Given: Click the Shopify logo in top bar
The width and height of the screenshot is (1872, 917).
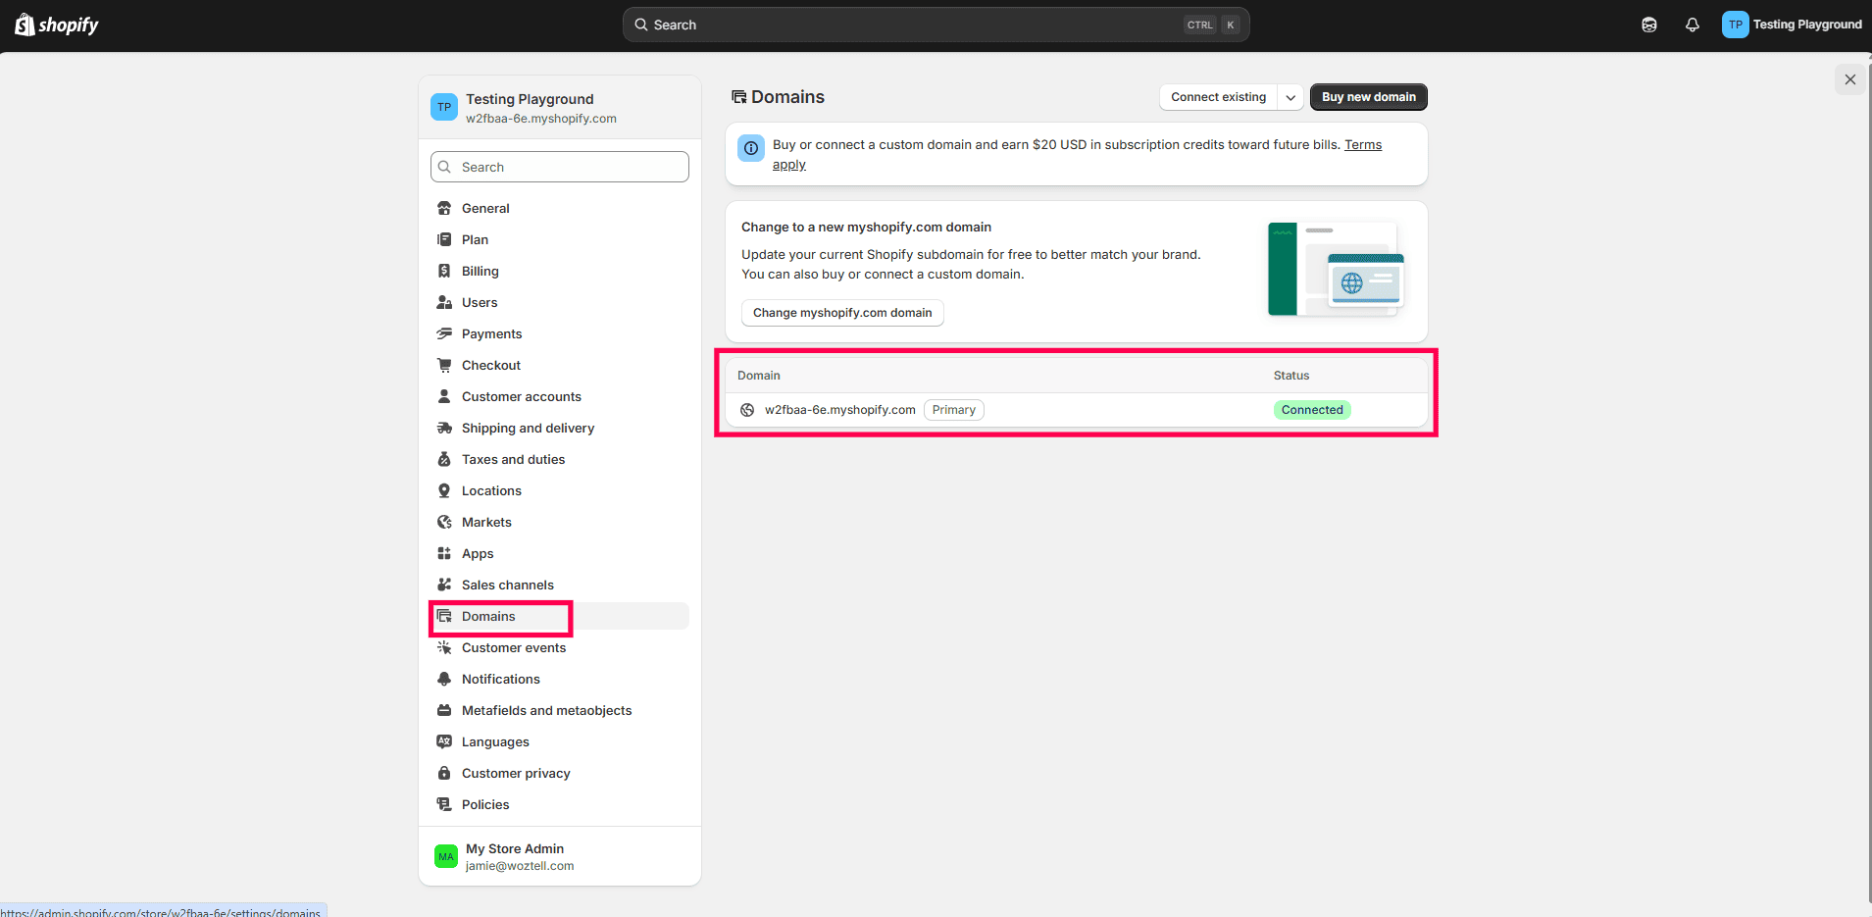Looking at the screenshot, I should [57, 25].
